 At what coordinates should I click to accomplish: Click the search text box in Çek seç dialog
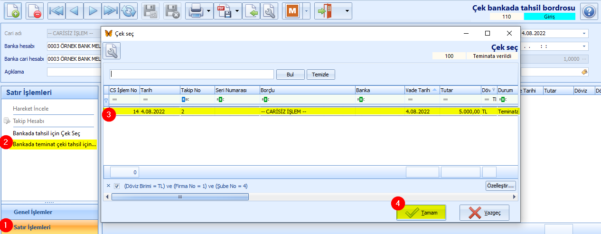(192, 74)
